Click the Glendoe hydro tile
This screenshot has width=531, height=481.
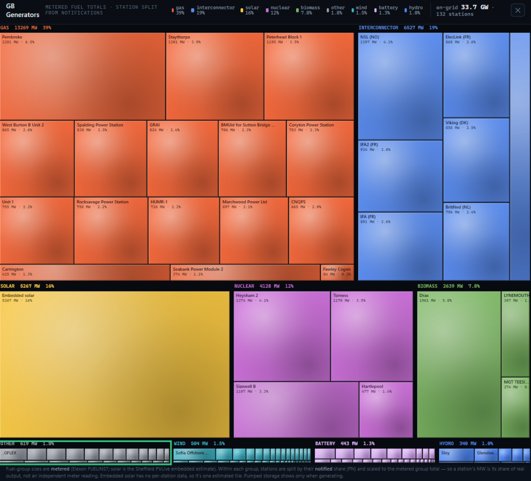tap(486, 454)
